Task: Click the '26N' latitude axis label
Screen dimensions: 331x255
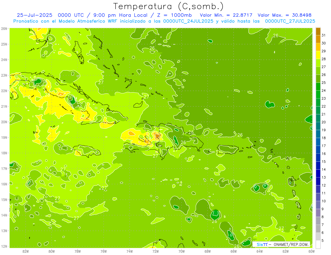Action: pyautogui.click(x=4, y=29)
